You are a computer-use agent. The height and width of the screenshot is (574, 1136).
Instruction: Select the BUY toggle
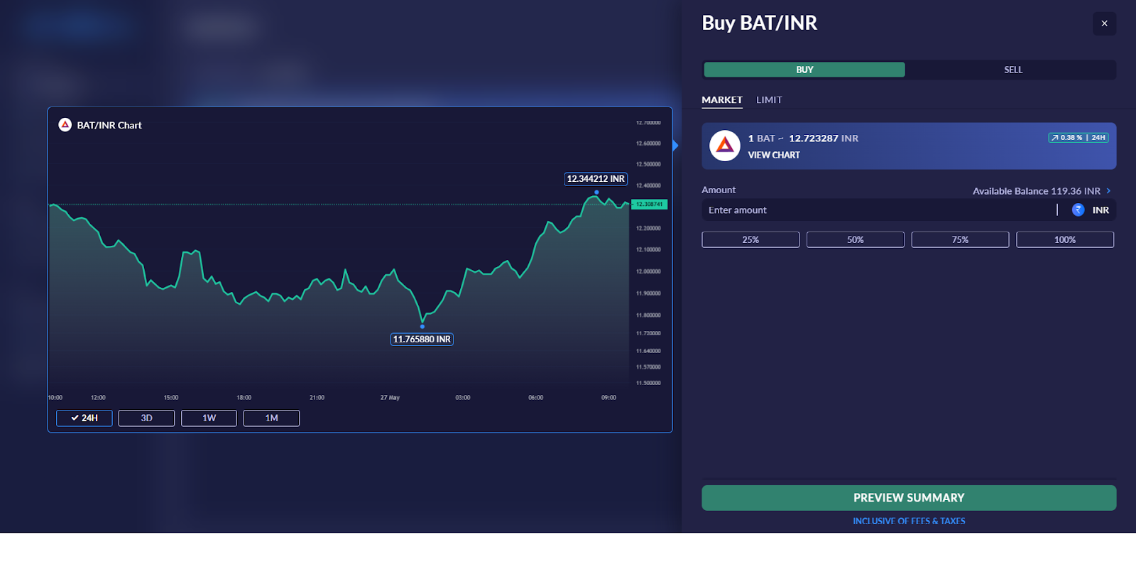pyautogui.click(x=804, y=70)
